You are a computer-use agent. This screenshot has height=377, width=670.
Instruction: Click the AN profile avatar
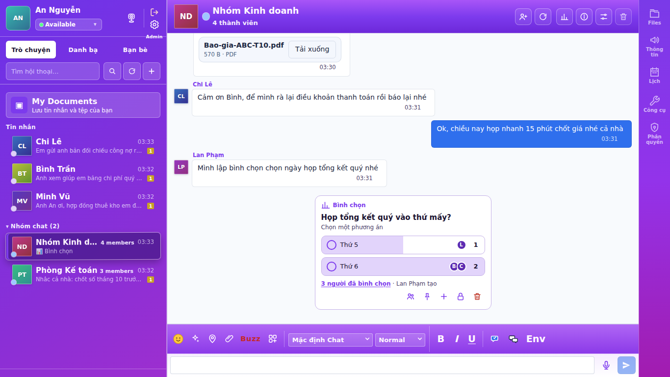18,18
